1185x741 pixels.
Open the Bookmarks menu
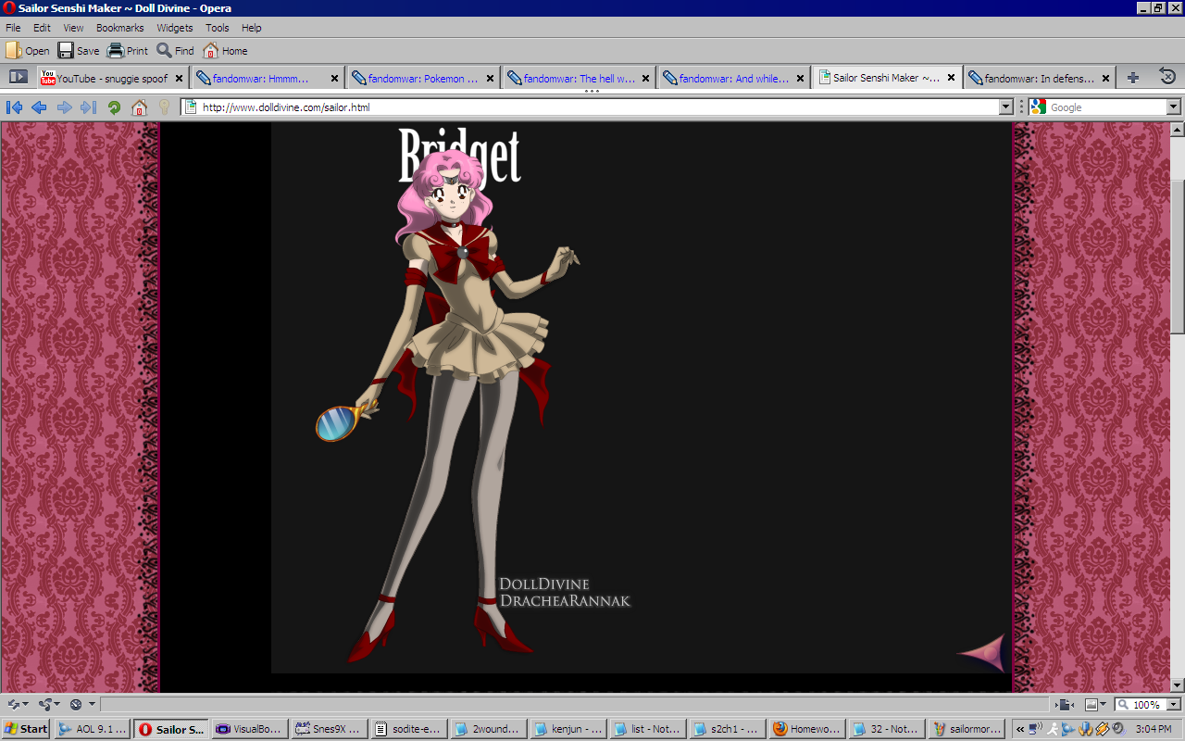119,28
